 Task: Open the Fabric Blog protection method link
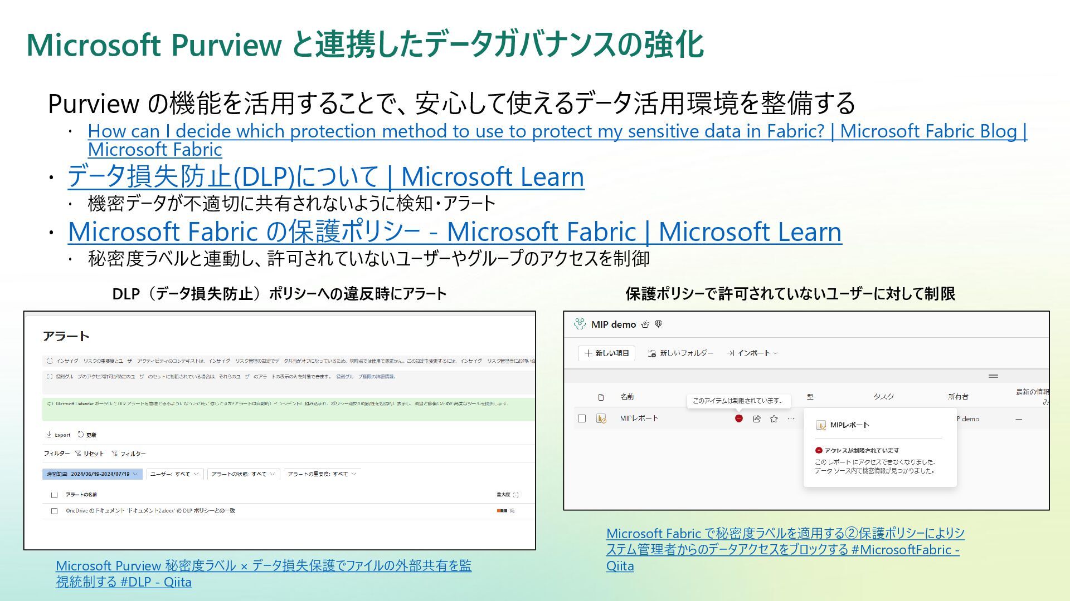[557, 140]
